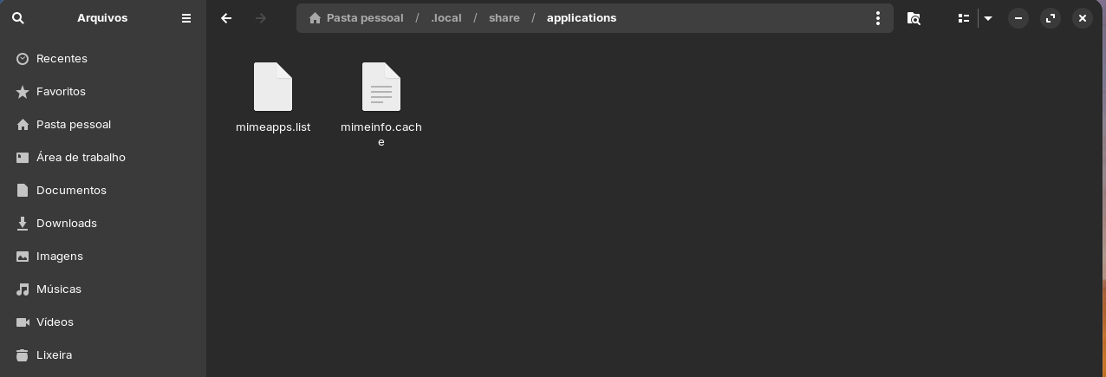Open the three-dot path options menu
The image size is (1106, 377).
878,17
